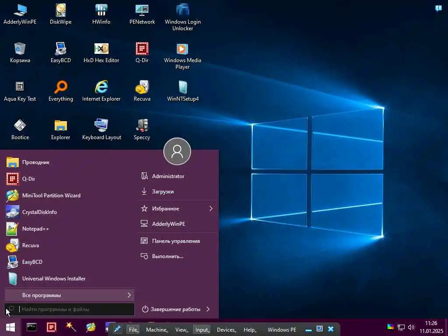448x336 pixels.
Task: Select the Aqua Key Test desktop icon
Action: pos(20,91)
